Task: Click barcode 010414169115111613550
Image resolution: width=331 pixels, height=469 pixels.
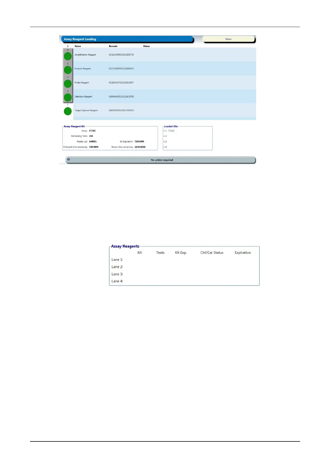Action: (x=121, y=97)
